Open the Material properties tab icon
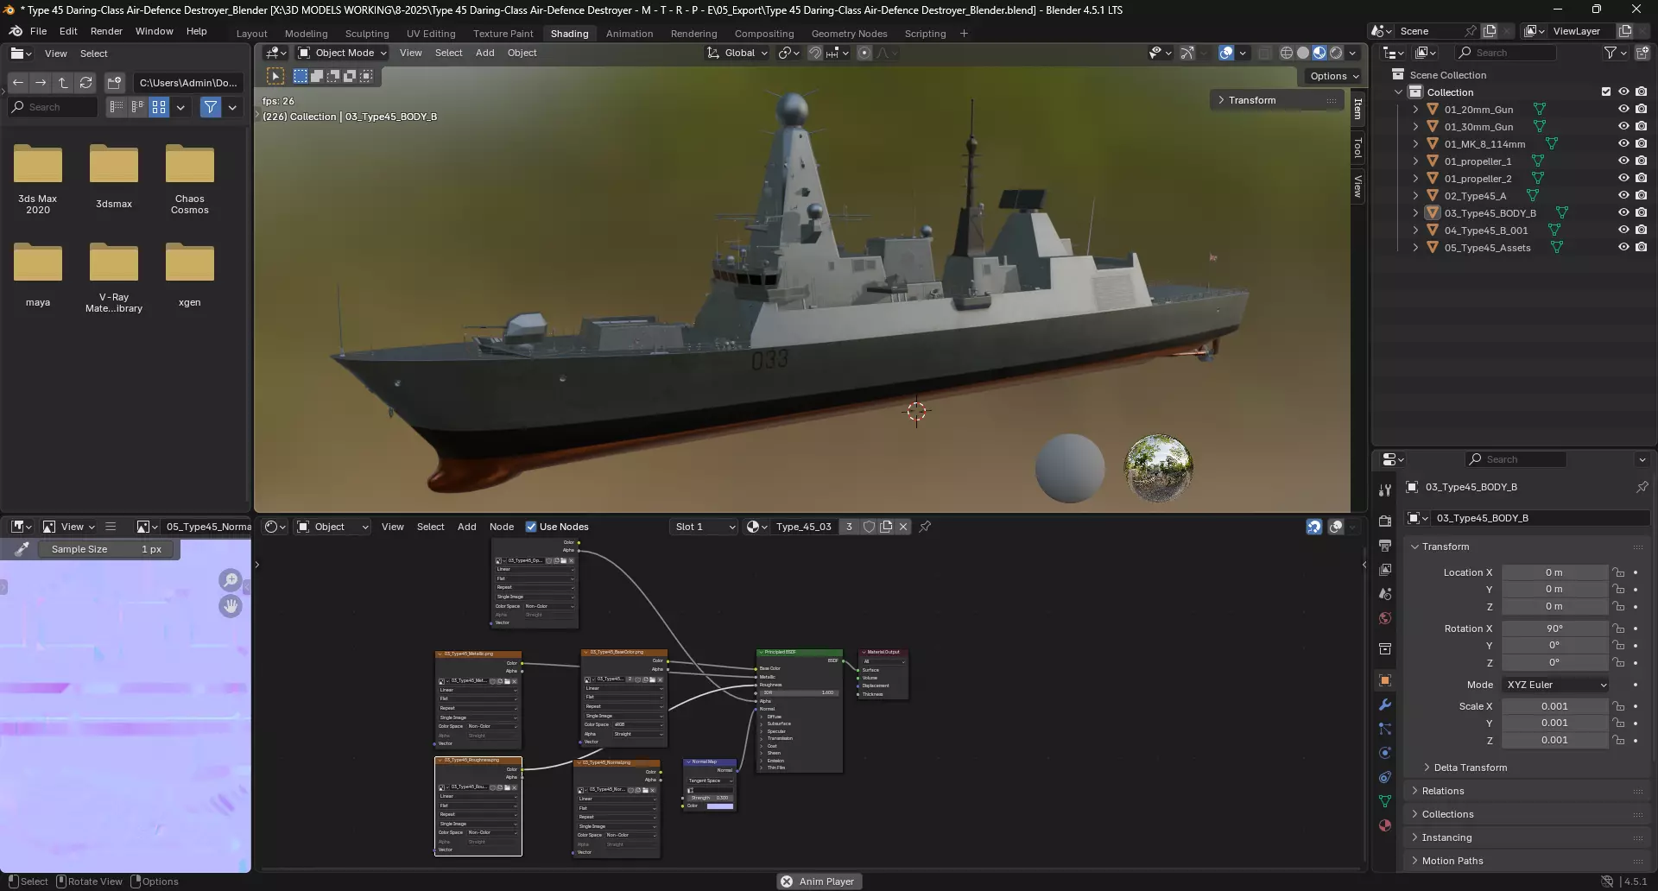This screenshot has width=1658, height=891. (x=1385, y=825)
